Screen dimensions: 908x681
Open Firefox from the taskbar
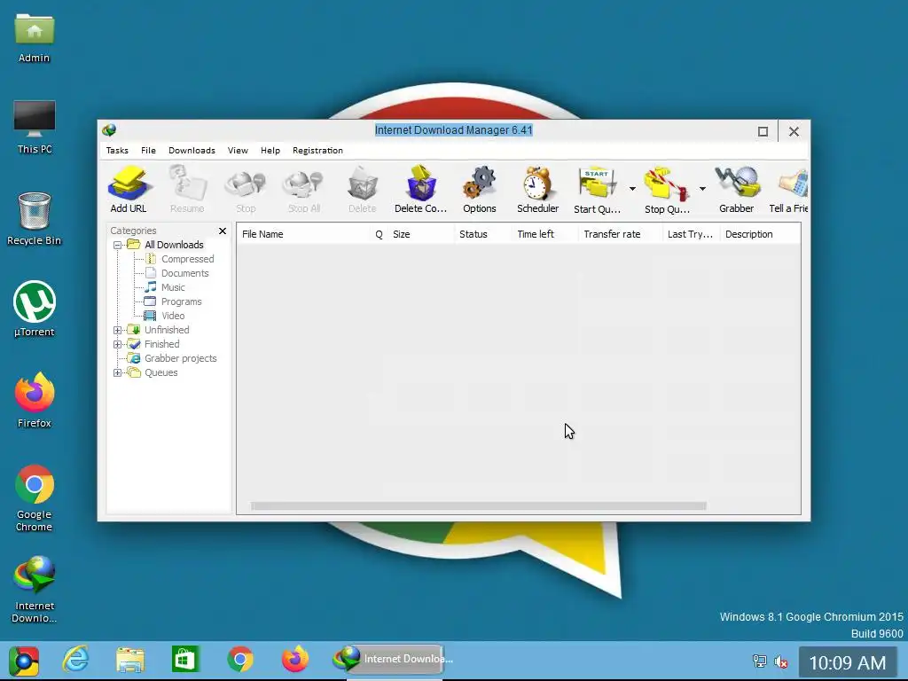pos(294,659)
